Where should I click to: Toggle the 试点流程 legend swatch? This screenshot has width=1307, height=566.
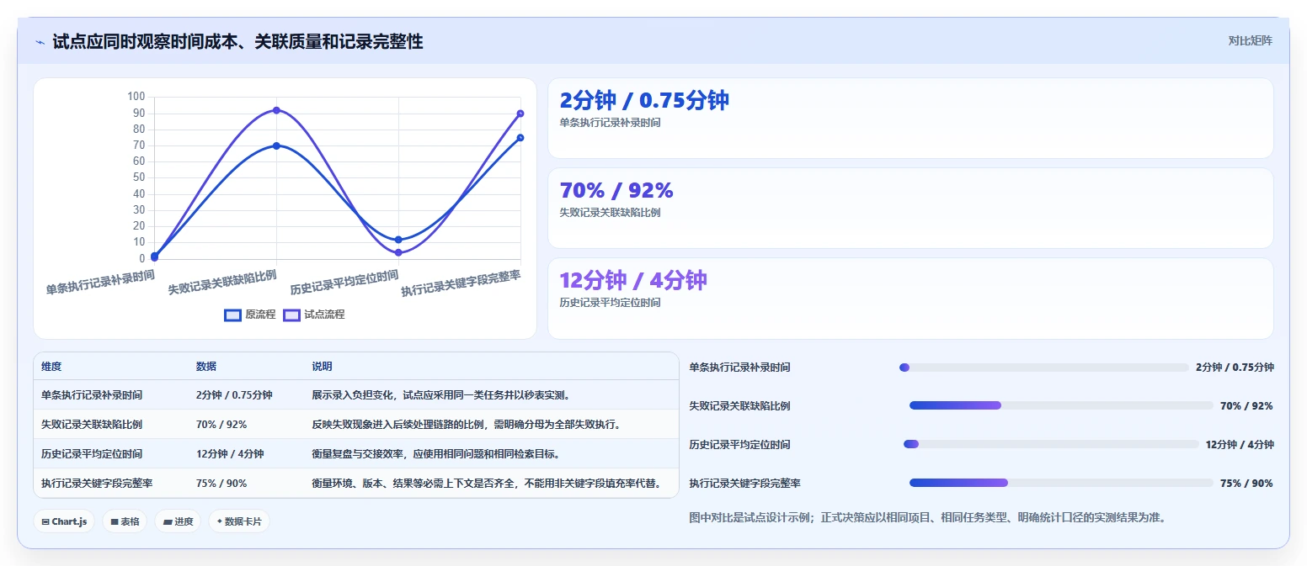coord(292,315)
